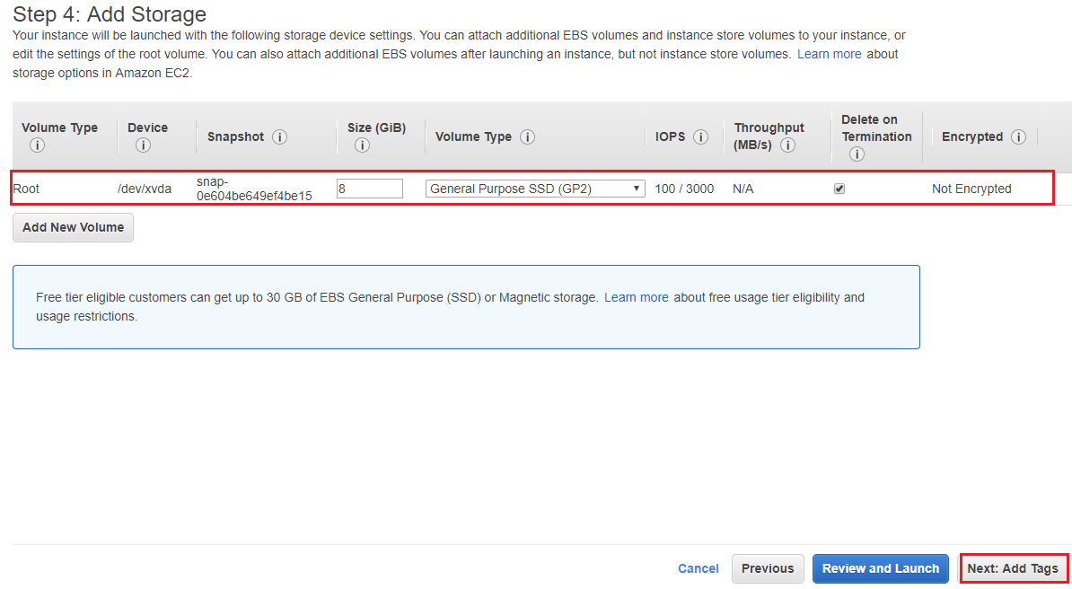Show IOPS info tooltip icon
The width and height of the screenshot is (1072, 589).
[x=701, y=137]
